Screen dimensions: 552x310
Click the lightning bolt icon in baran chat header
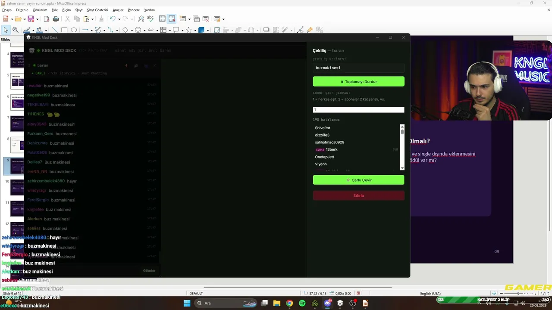126,65
